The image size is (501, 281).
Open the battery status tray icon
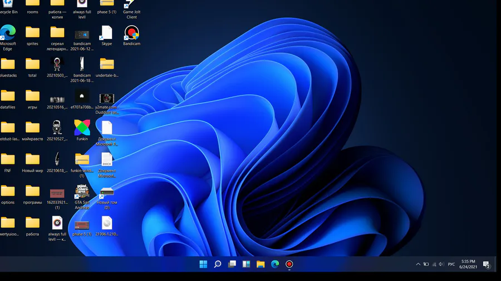pos(426,264)
